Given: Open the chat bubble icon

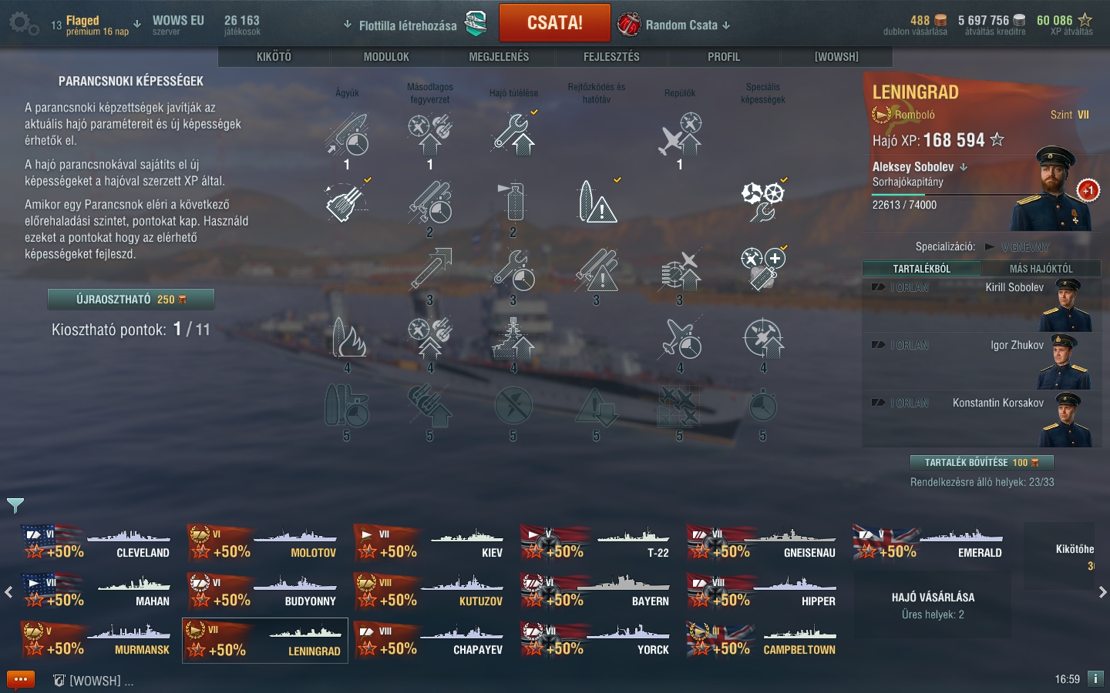Looking at the screenshot, I should [21, 680].
